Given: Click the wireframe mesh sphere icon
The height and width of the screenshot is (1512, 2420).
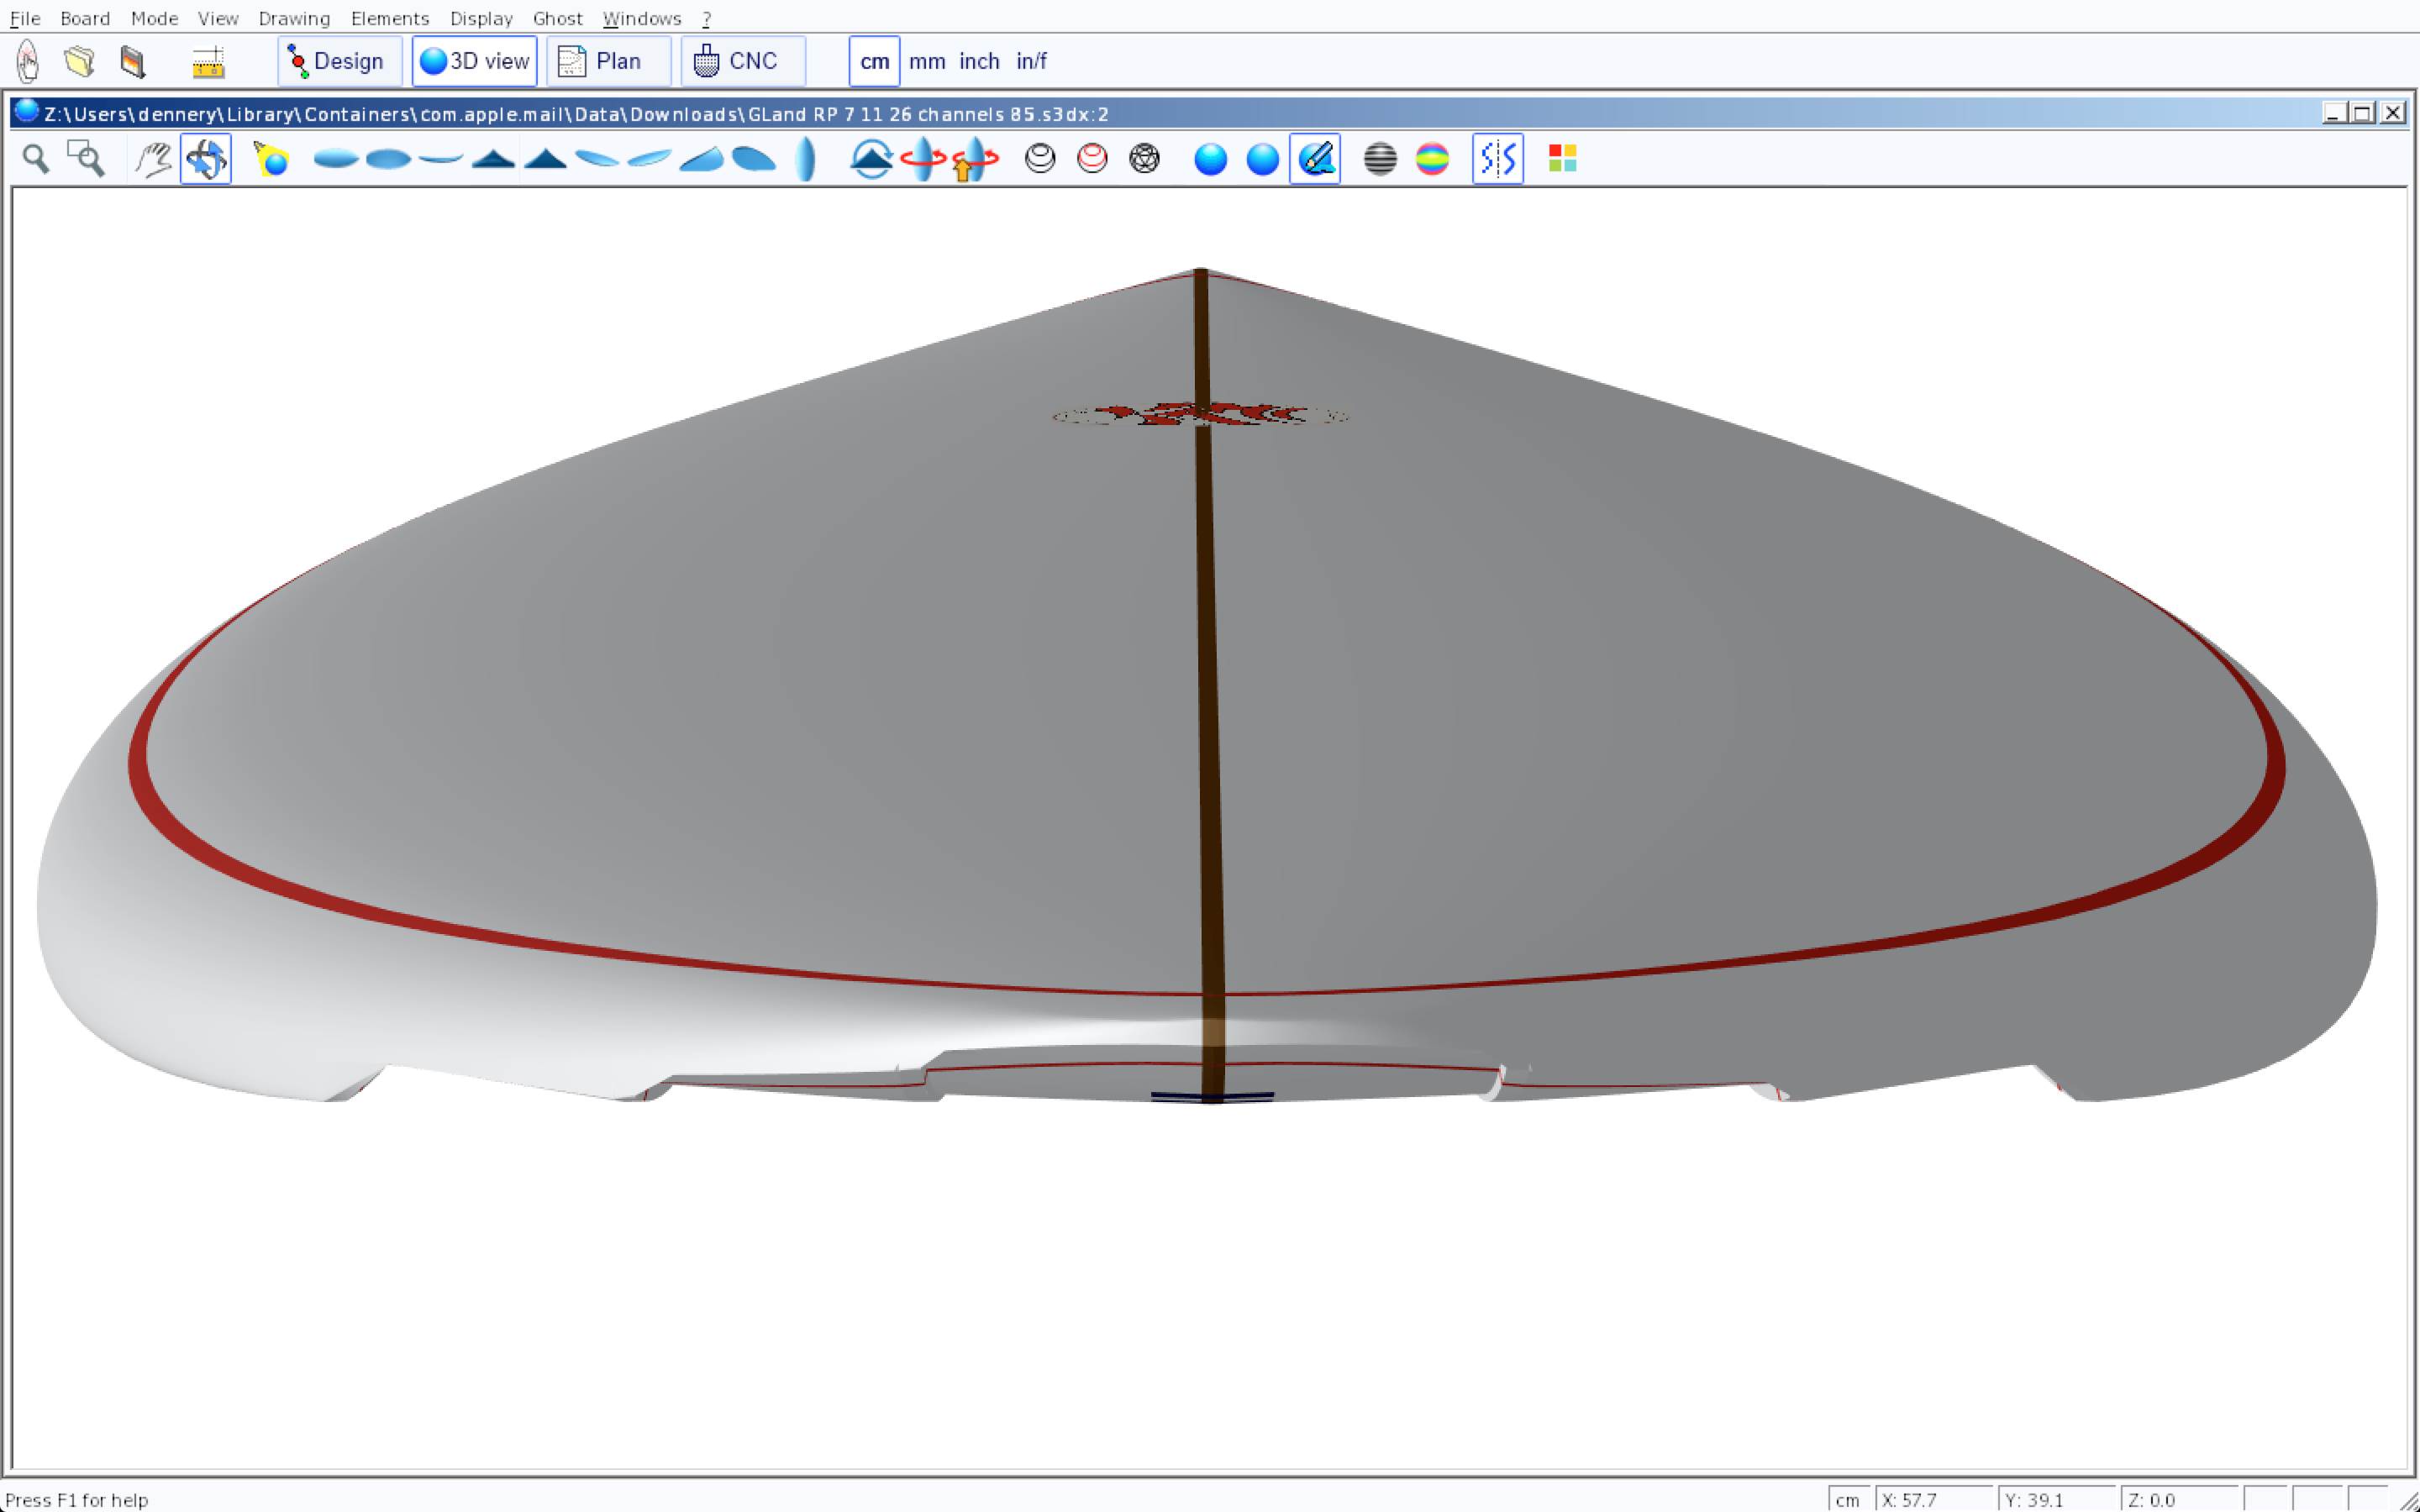Looking at the screenshot, I should point(1144,159).
